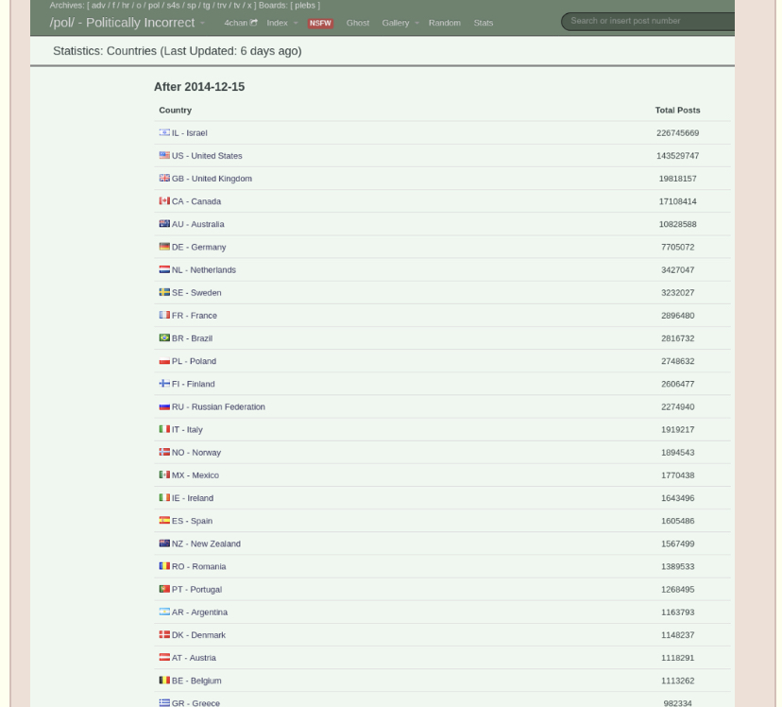Screen dimensions: 782x707
Task: Click the Brazil flag icon
Action: click(x=164, y=337)
